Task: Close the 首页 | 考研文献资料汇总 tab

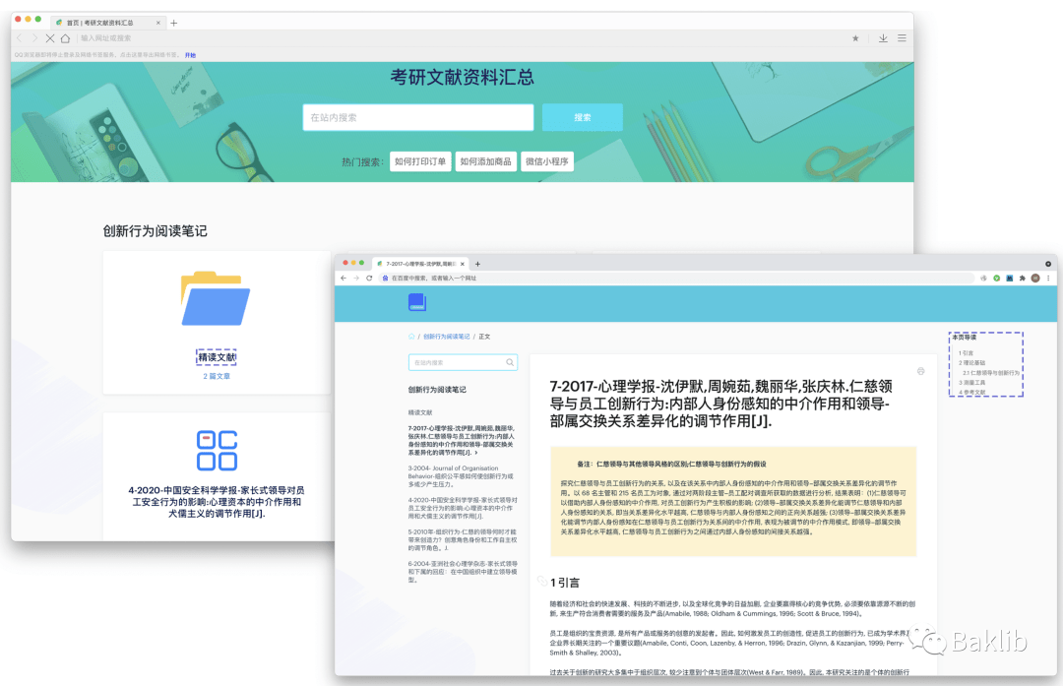Action: (x=157, y=23)
